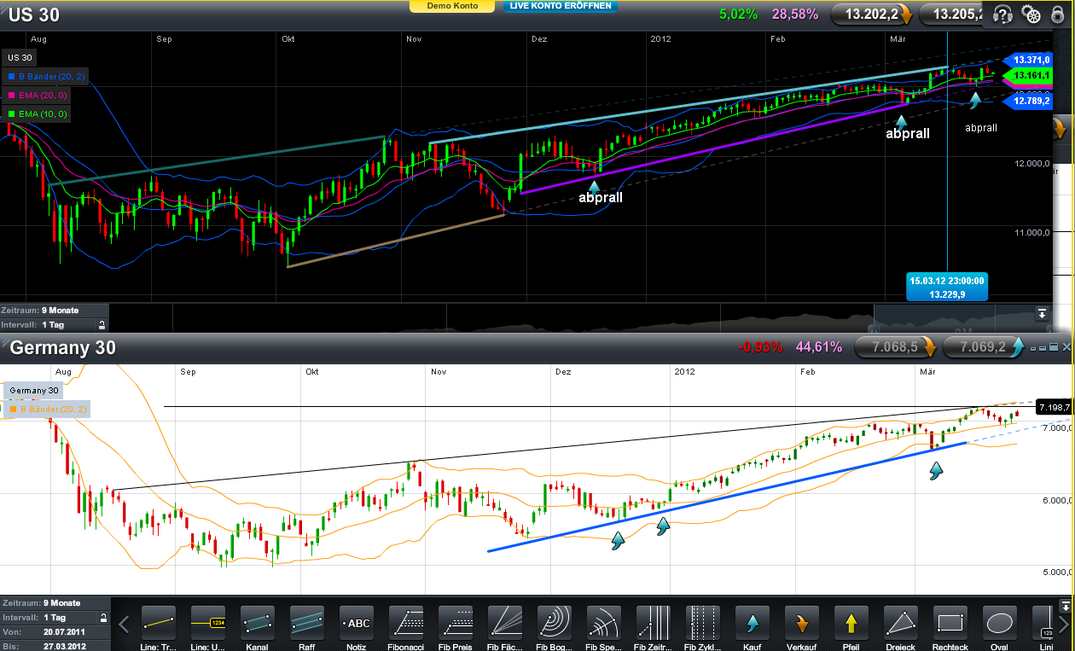Viewport: 1075px width, 651px height.
Task: Open the gear settings icon
Action: click(1031, 15)
